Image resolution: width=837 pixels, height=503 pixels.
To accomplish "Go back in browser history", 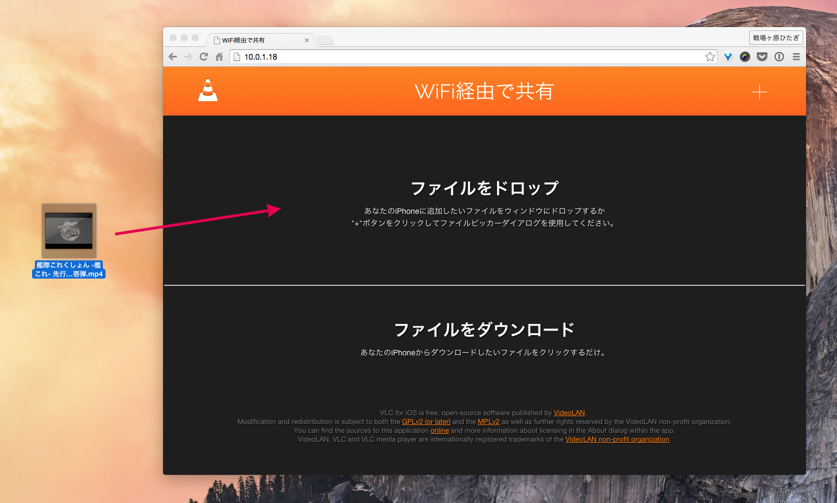I will (172, 56).
